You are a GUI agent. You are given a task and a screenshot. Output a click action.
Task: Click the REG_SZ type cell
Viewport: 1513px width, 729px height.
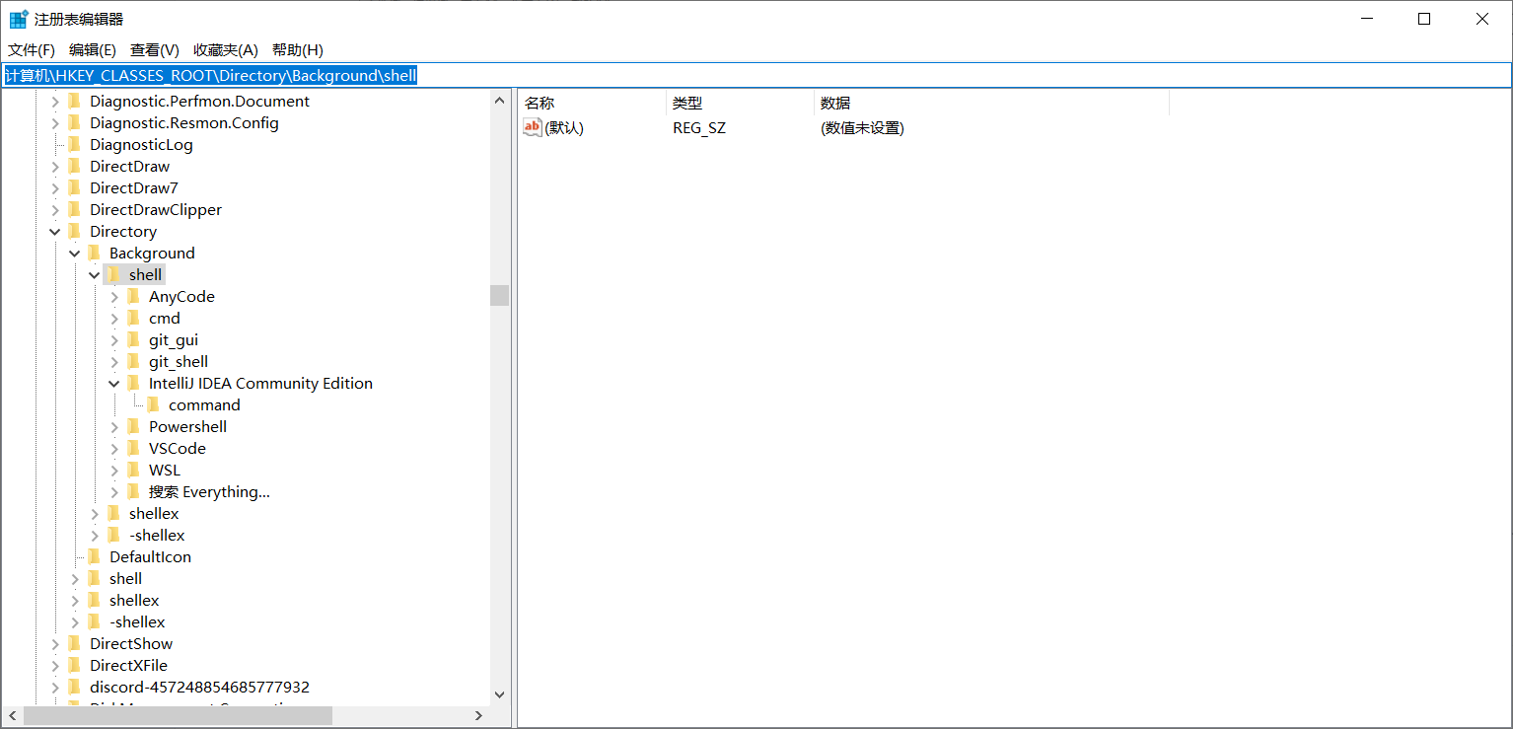click(699, 128)
